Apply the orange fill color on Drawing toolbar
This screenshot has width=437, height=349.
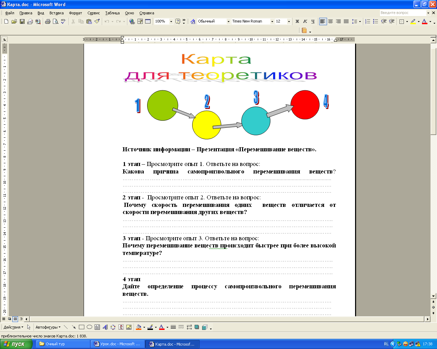pyautogui.click(x=138, y=327)
